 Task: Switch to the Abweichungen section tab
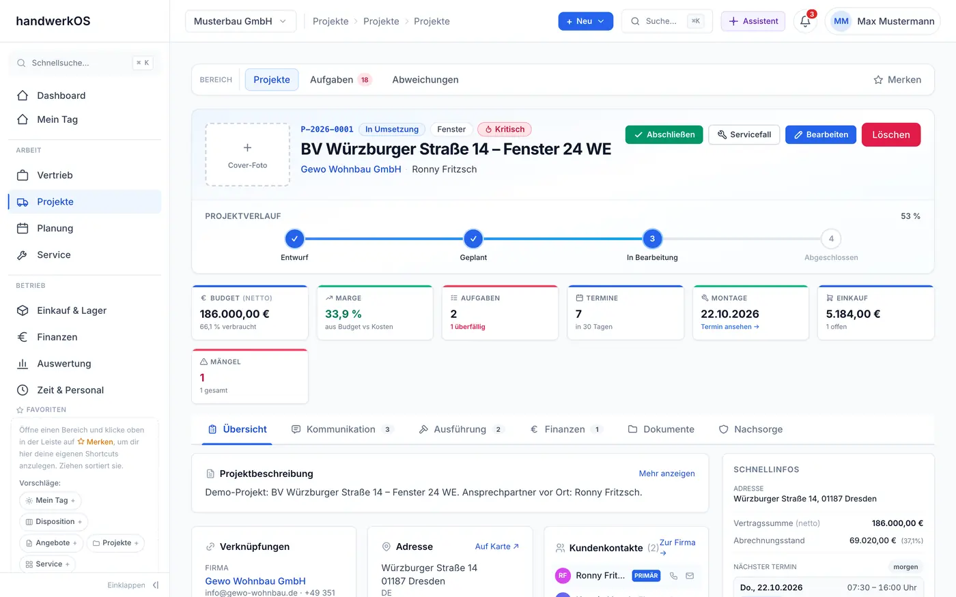[425, 80]
